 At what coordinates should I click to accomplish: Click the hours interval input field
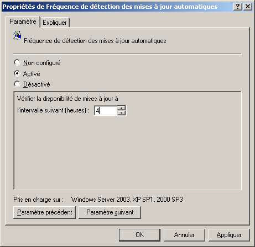106,110
